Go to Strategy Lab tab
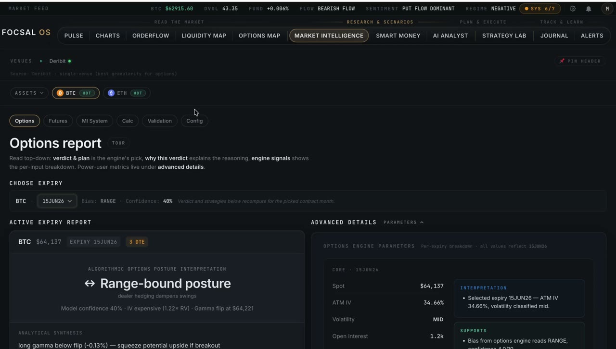 tap(504, 36)
